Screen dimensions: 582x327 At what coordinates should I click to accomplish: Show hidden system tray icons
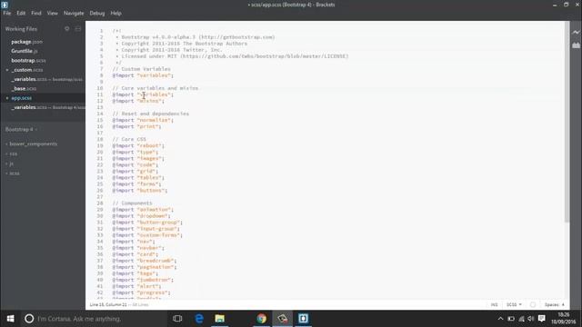click(500, 319)
